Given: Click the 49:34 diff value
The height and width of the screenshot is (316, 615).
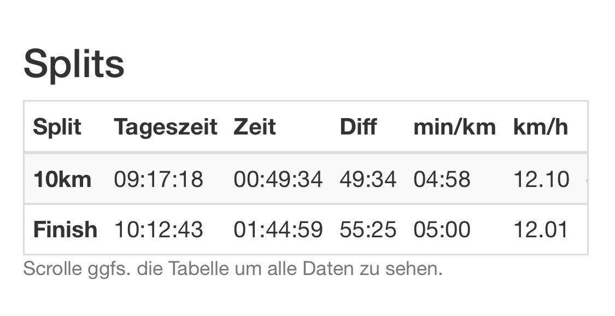Looking at the screenshot, I should click(368, 179).
